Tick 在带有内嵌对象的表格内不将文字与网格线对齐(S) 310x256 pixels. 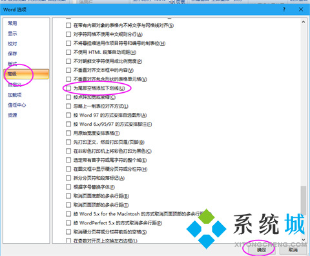(68, 25)
